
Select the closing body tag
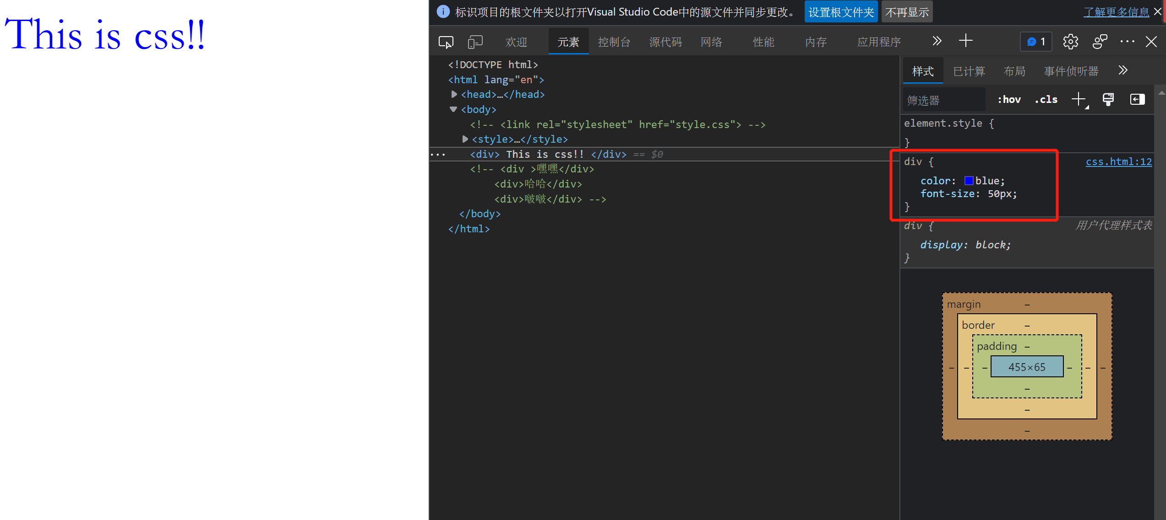[479, 214]
